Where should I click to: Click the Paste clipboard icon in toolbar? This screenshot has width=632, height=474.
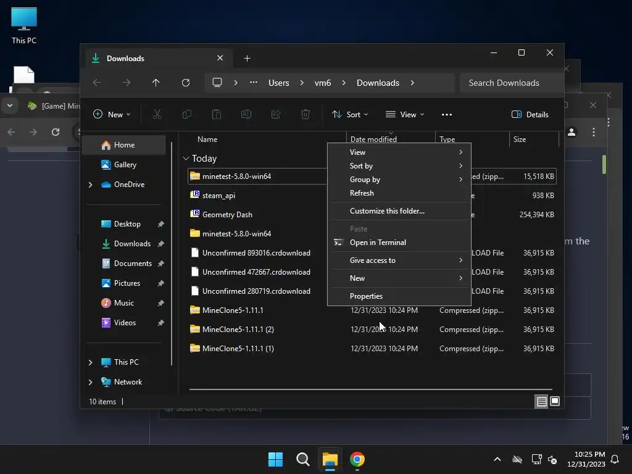pos(217,114)
